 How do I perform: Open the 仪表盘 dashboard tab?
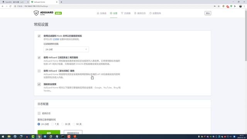102,13
